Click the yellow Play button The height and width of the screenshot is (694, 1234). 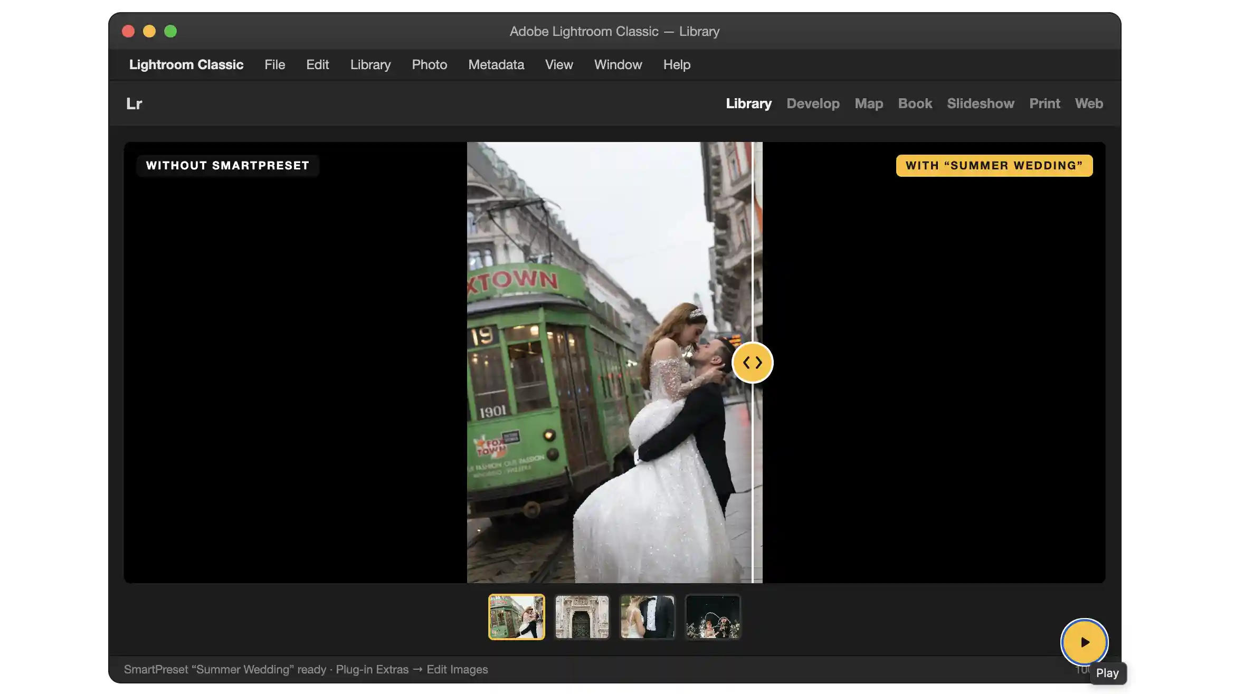(x=1084, y=642)
